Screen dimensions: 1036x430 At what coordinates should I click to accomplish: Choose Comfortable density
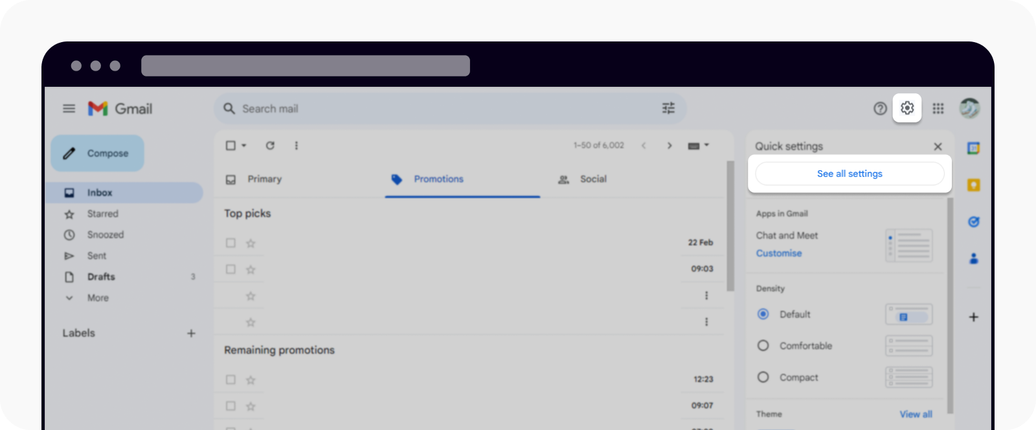pyautogui.click(x=763, y=346)
